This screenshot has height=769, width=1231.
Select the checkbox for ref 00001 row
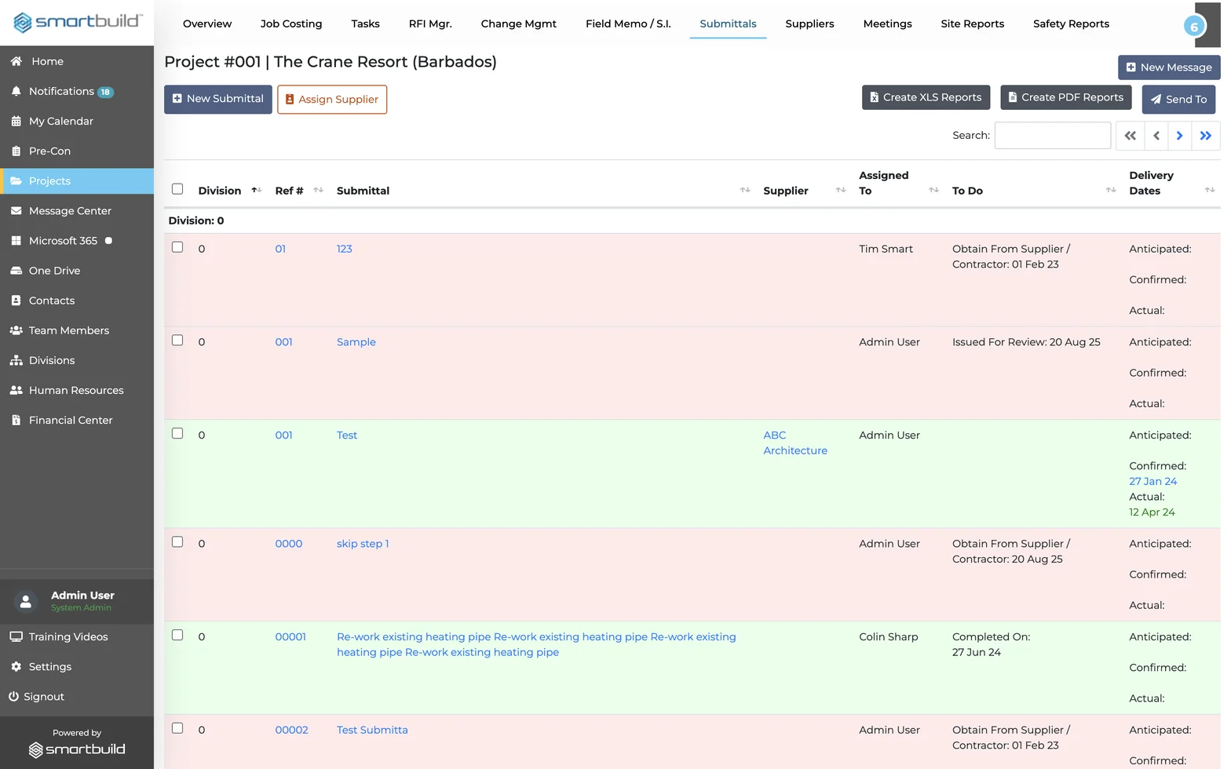(x=177, y=636)
